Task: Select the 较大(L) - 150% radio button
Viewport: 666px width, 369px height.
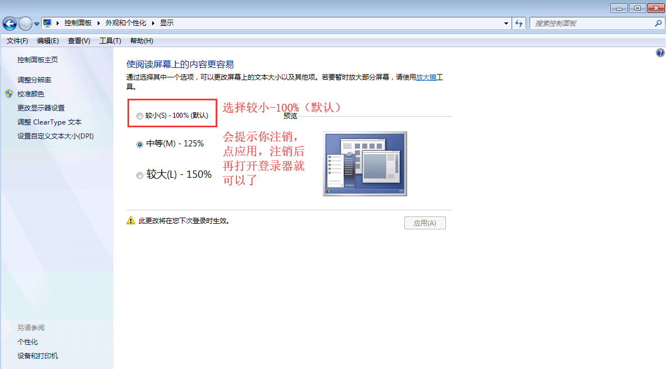Action: point(140,176)
